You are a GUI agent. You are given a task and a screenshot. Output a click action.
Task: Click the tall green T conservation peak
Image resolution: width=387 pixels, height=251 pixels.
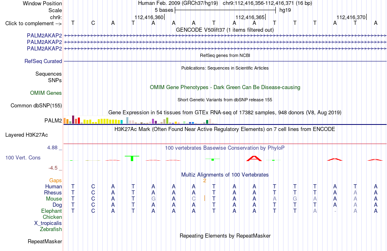(132, 158)
